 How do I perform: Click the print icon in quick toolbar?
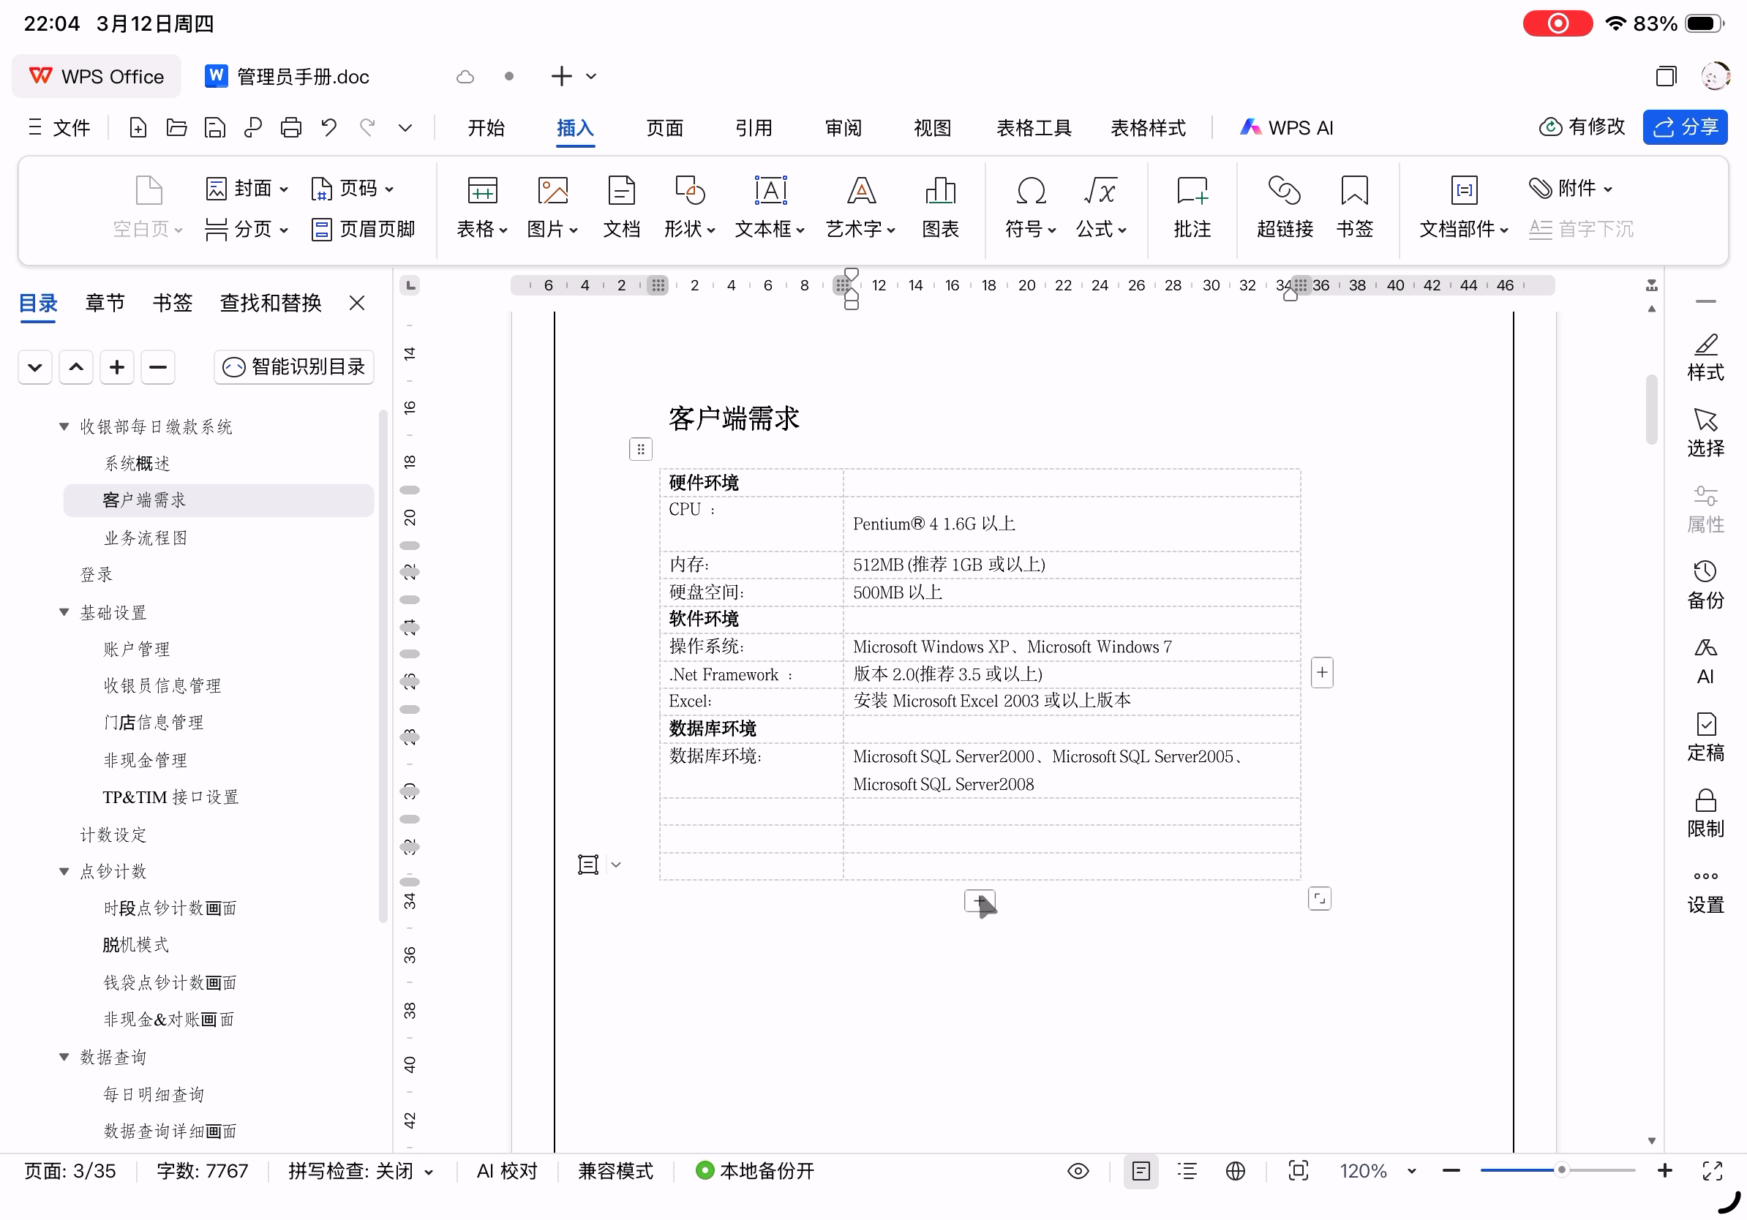pos(290,128)
